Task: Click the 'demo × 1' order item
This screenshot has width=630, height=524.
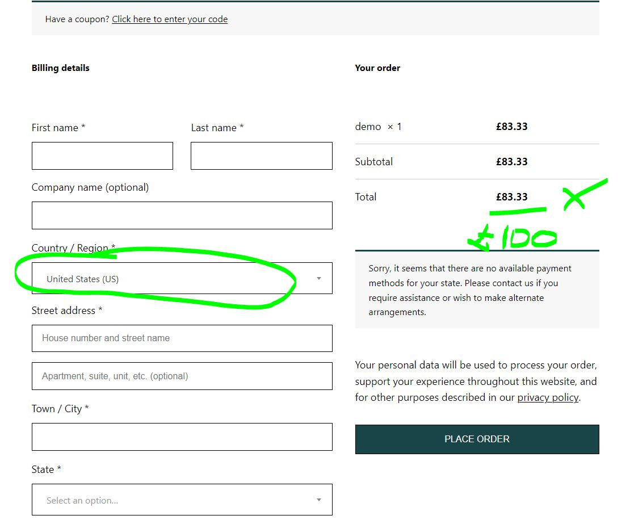Action: pyautogui.click(x=378, y=127)
